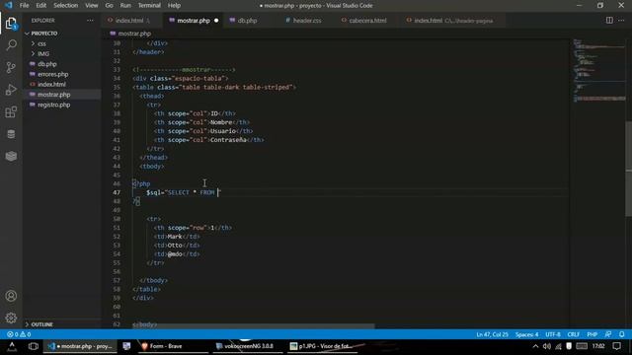
Task: Click the unsaved dot on mostrar.php tab
Action: 216,21
